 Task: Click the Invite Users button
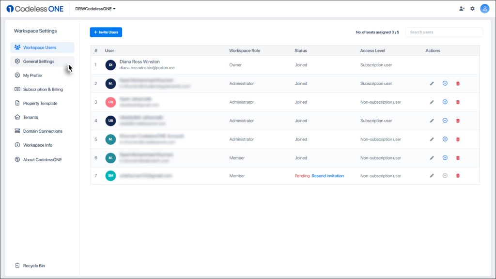[x=106, y=32]
